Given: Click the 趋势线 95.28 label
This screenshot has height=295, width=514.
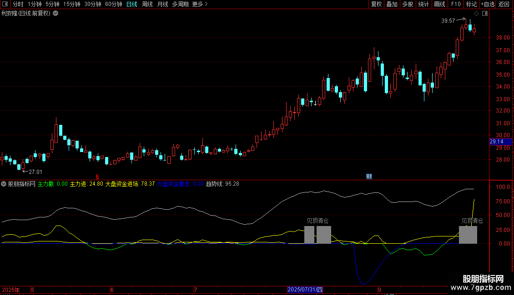Looking at the screenshot, I should click(x=222, y=184).
